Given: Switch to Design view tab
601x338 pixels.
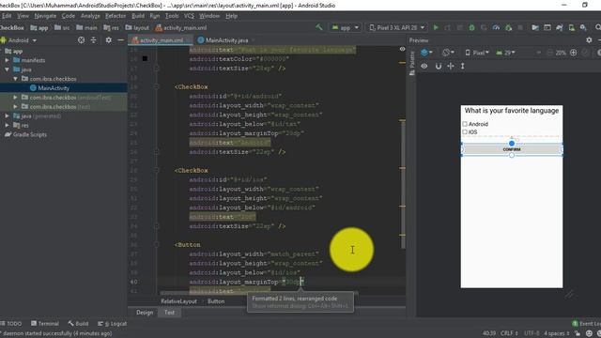Looking at the screenshot, I should click(x=145, y=313).
